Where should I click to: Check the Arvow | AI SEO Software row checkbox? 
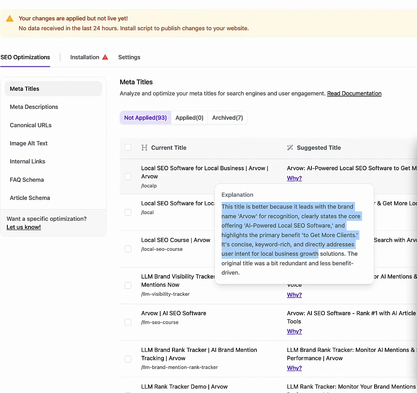pos(128,322)
